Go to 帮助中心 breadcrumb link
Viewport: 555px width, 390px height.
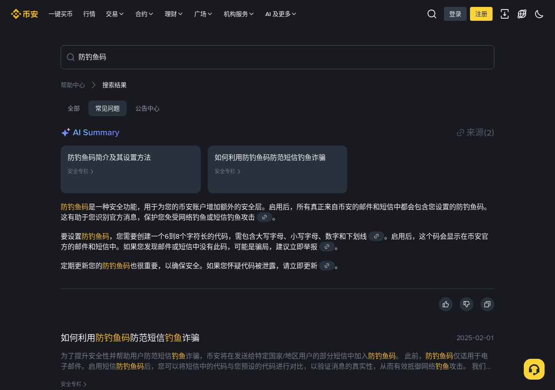pyautogui.click(x=73, y=85)
